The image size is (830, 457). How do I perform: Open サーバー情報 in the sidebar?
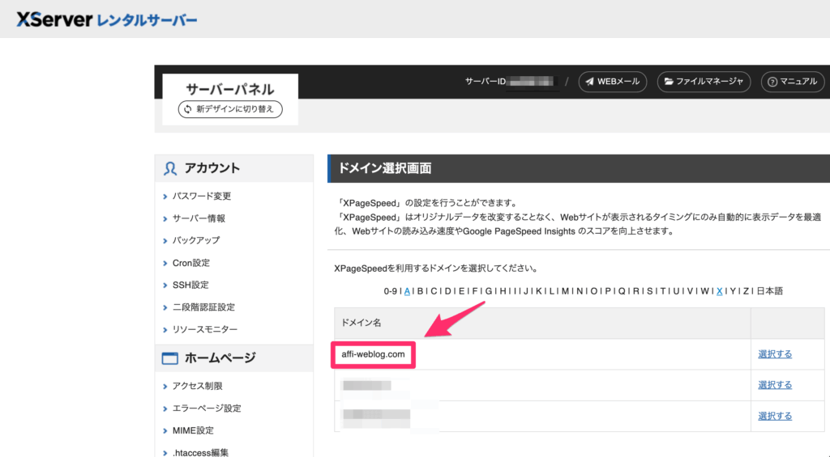pyautogui.click(x=199, y=218)
